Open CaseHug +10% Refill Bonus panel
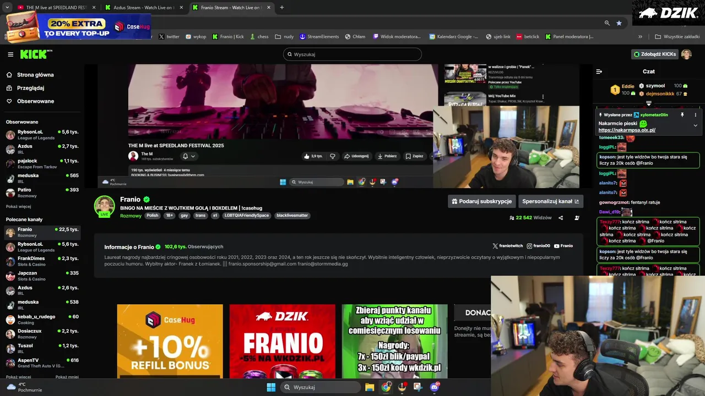This screenshot has height=396, width=705. [170, 341]
